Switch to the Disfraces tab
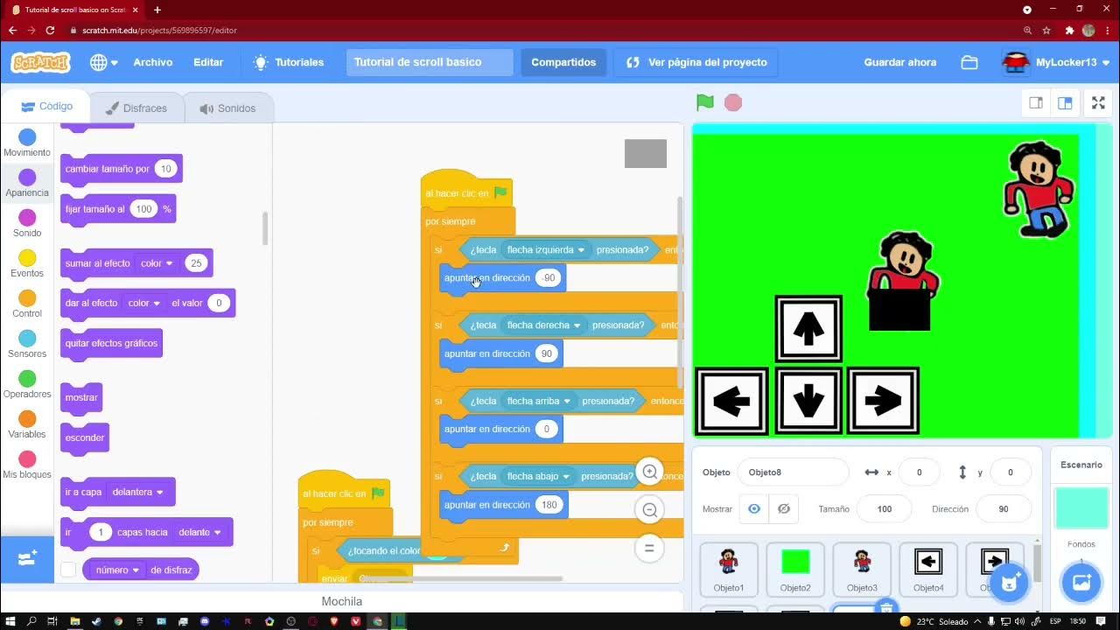This screenshot has height=630, width=1120. [136, 108]
